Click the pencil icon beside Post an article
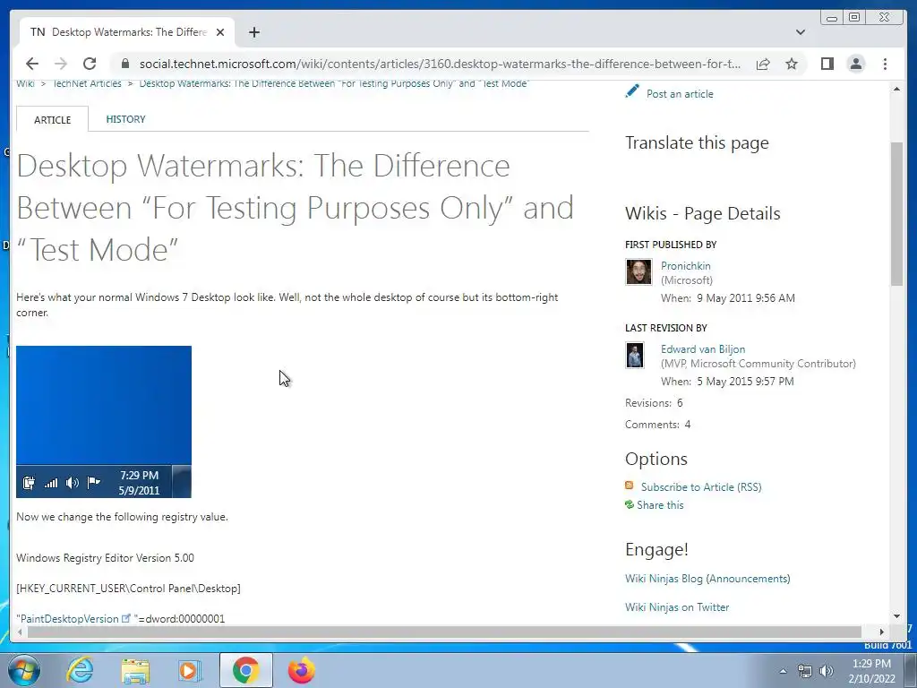The width and height of the screenshot is (917, 688). [632, 91]
